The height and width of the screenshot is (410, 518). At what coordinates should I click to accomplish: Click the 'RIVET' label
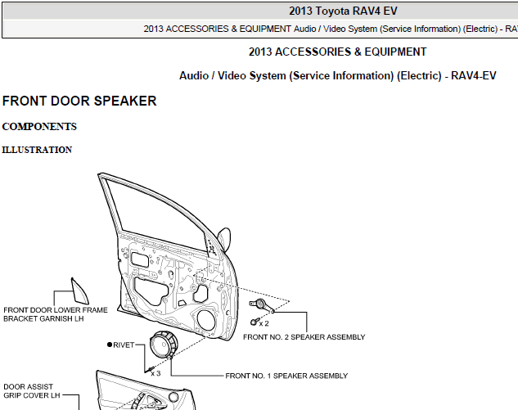click(124, 345)
